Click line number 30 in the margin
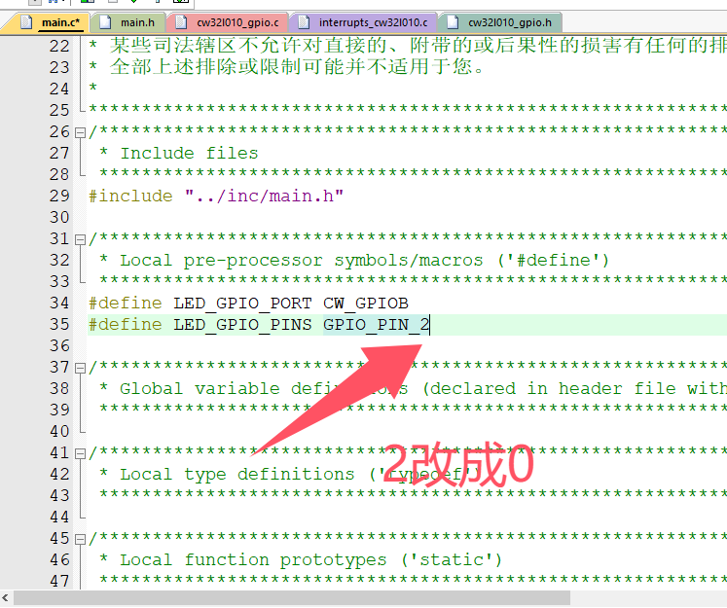The image size is (727, 608). pyautogui.click(x=59, y=218)
